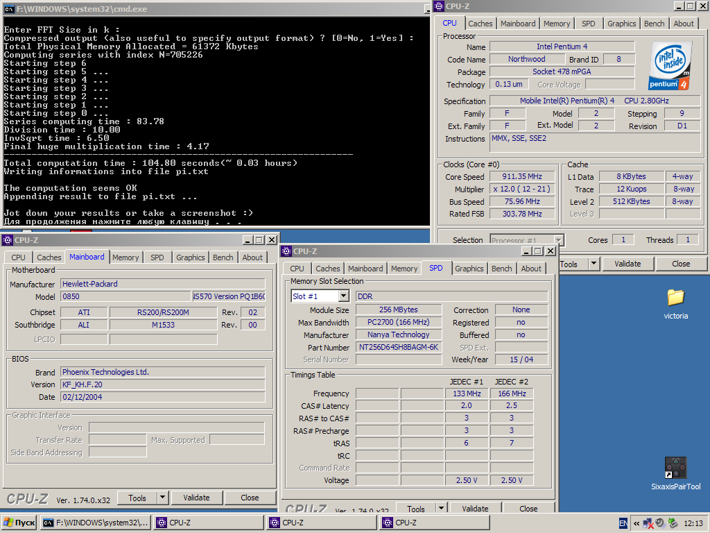Image resolution: width=710 pixels, height=533 pixels.
Task: Switch to SPD tab in Mainboard window
Action: [157, 257]
